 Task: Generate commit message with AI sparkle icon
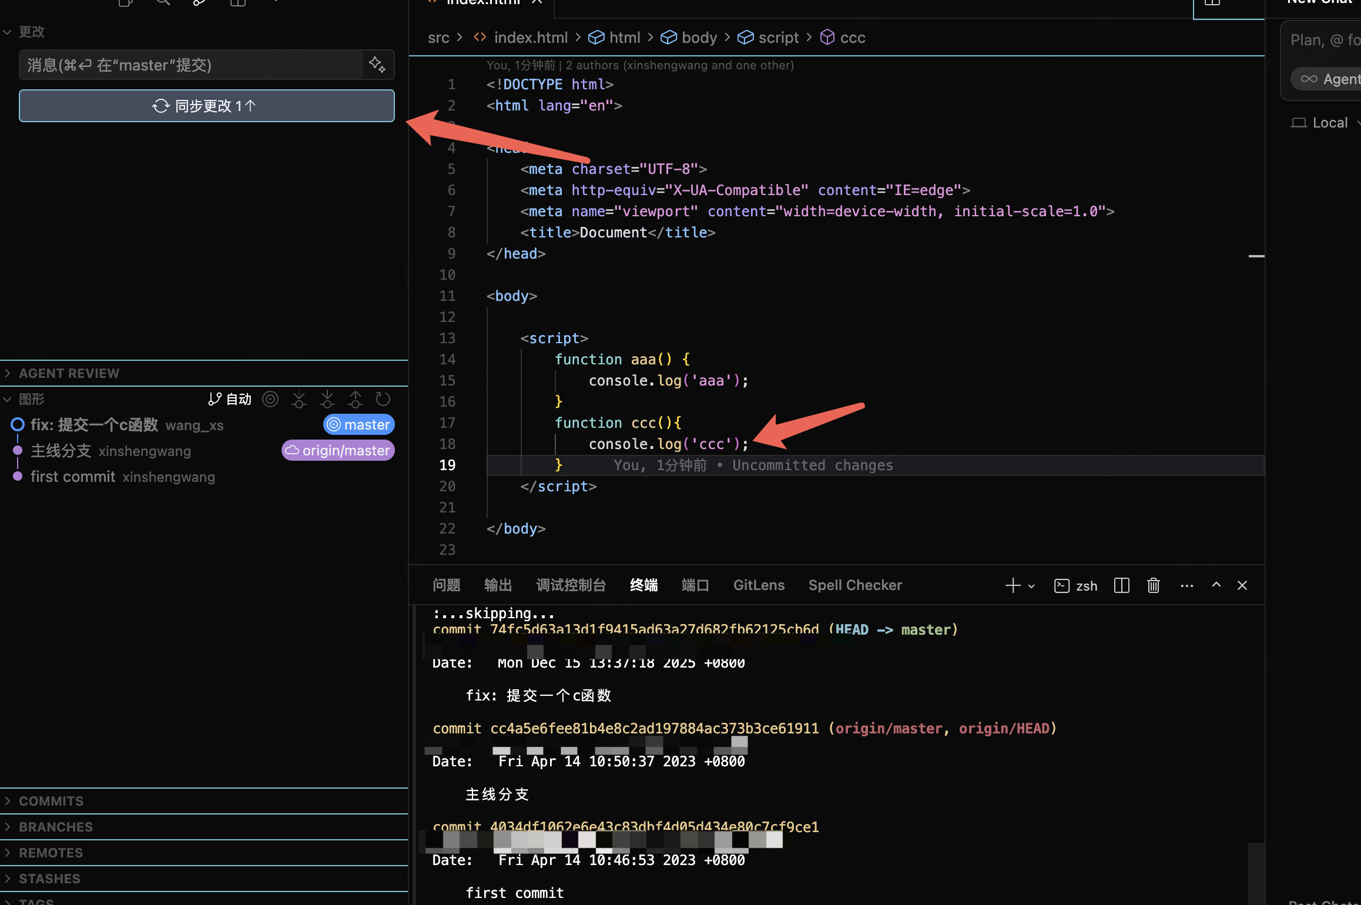pos(377,65)
